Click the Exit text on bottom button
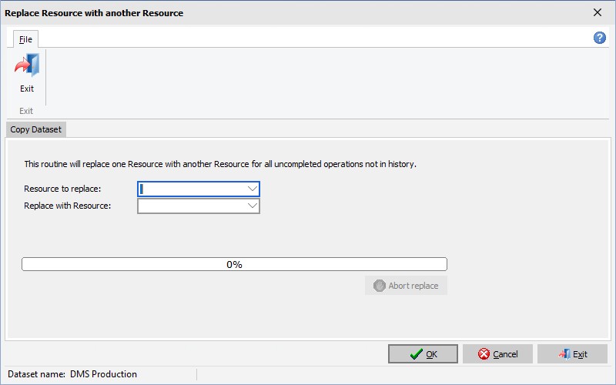The width and height of the screenshot is (616, 385). 580,354
